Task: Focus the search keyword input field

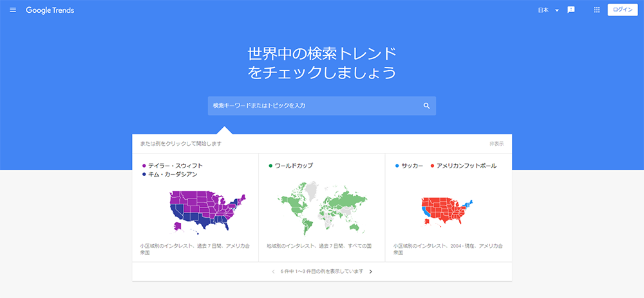Action: (322, 105)
